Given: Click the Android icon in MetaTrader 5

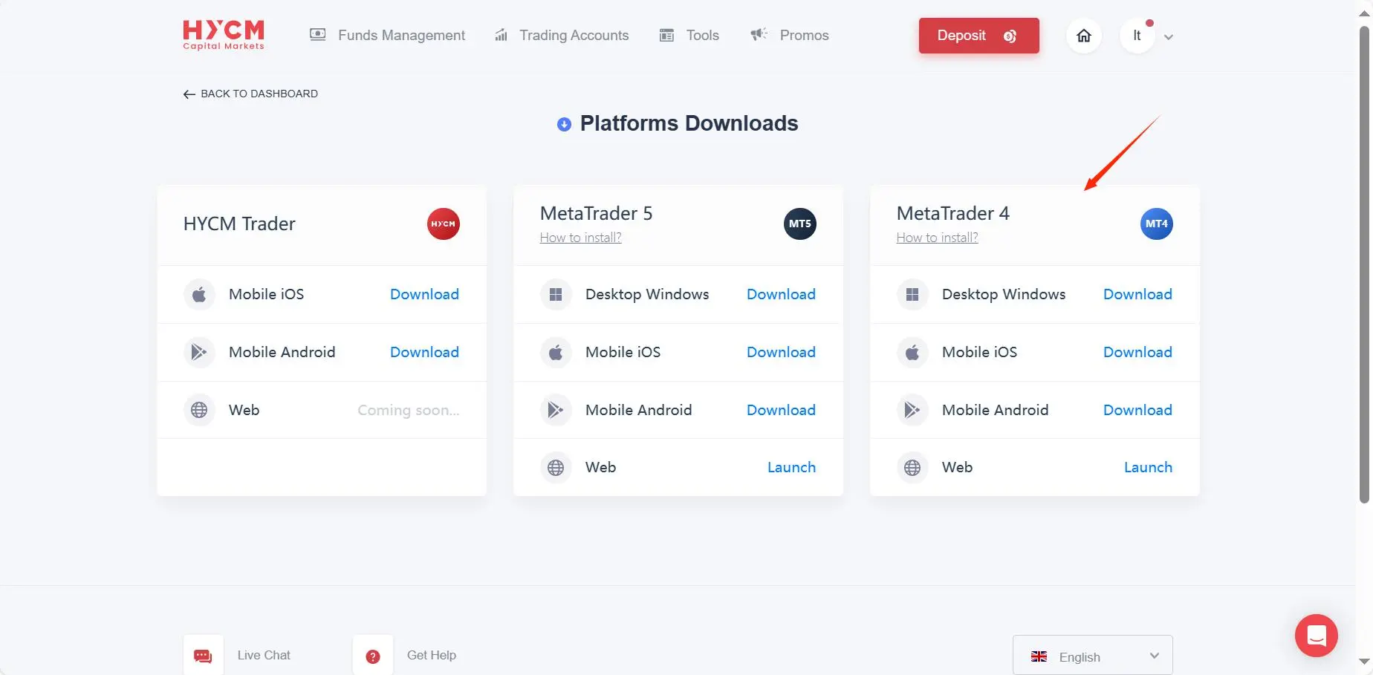Looking at the screenshot, I should [x=556, y=410].
